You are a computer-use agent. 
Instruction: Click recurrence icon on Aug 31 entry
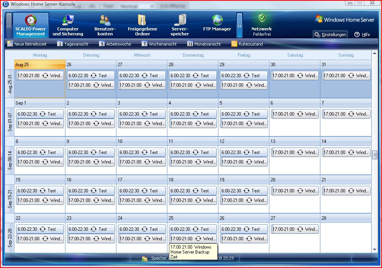coord(351,76)
